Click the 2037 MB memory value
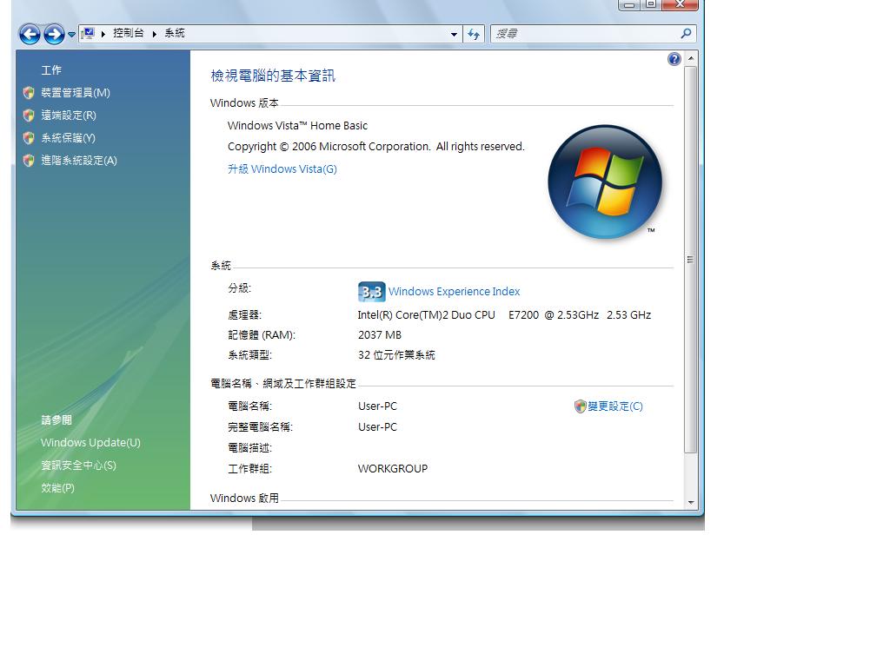The width and height of the screenshot is (890, 667). 380,334
